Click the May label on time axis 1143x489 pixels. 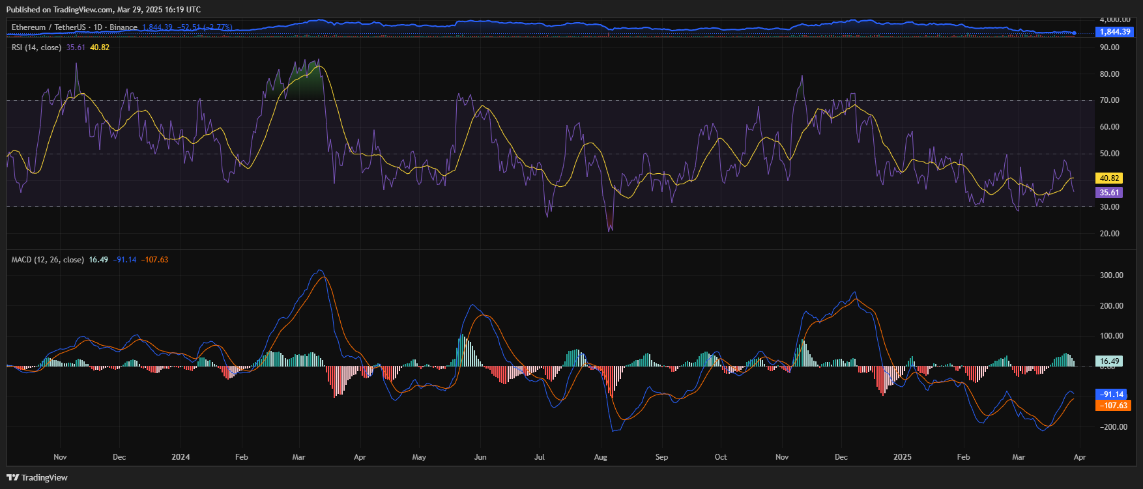(x=419, y=457)
